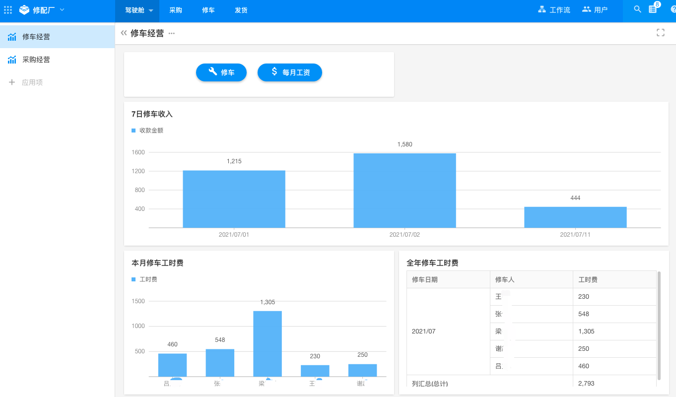Click the 修车 wrench button

pos(221,72)
